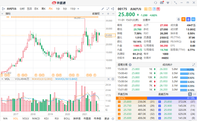Viewport: 197px width, 121px height.
Task: Open the more timeframes dropdown after 15分
Action: [78, 9]
